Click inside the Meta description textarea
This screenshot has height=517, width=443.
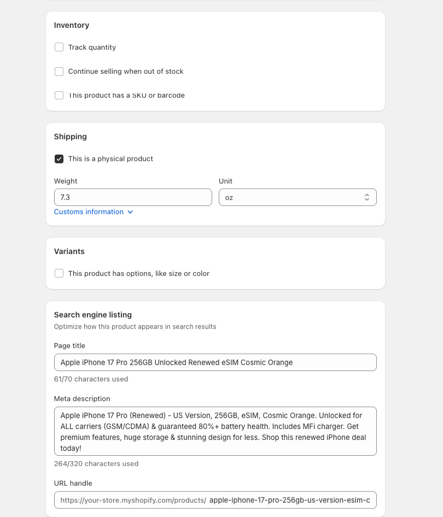tap(215, 431)
